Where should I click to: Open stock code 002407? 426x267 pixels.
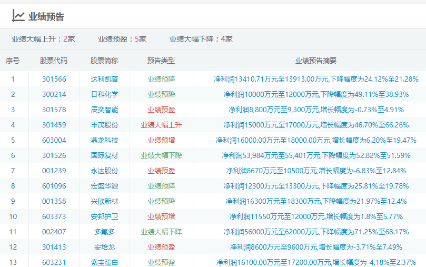point(54,232)
